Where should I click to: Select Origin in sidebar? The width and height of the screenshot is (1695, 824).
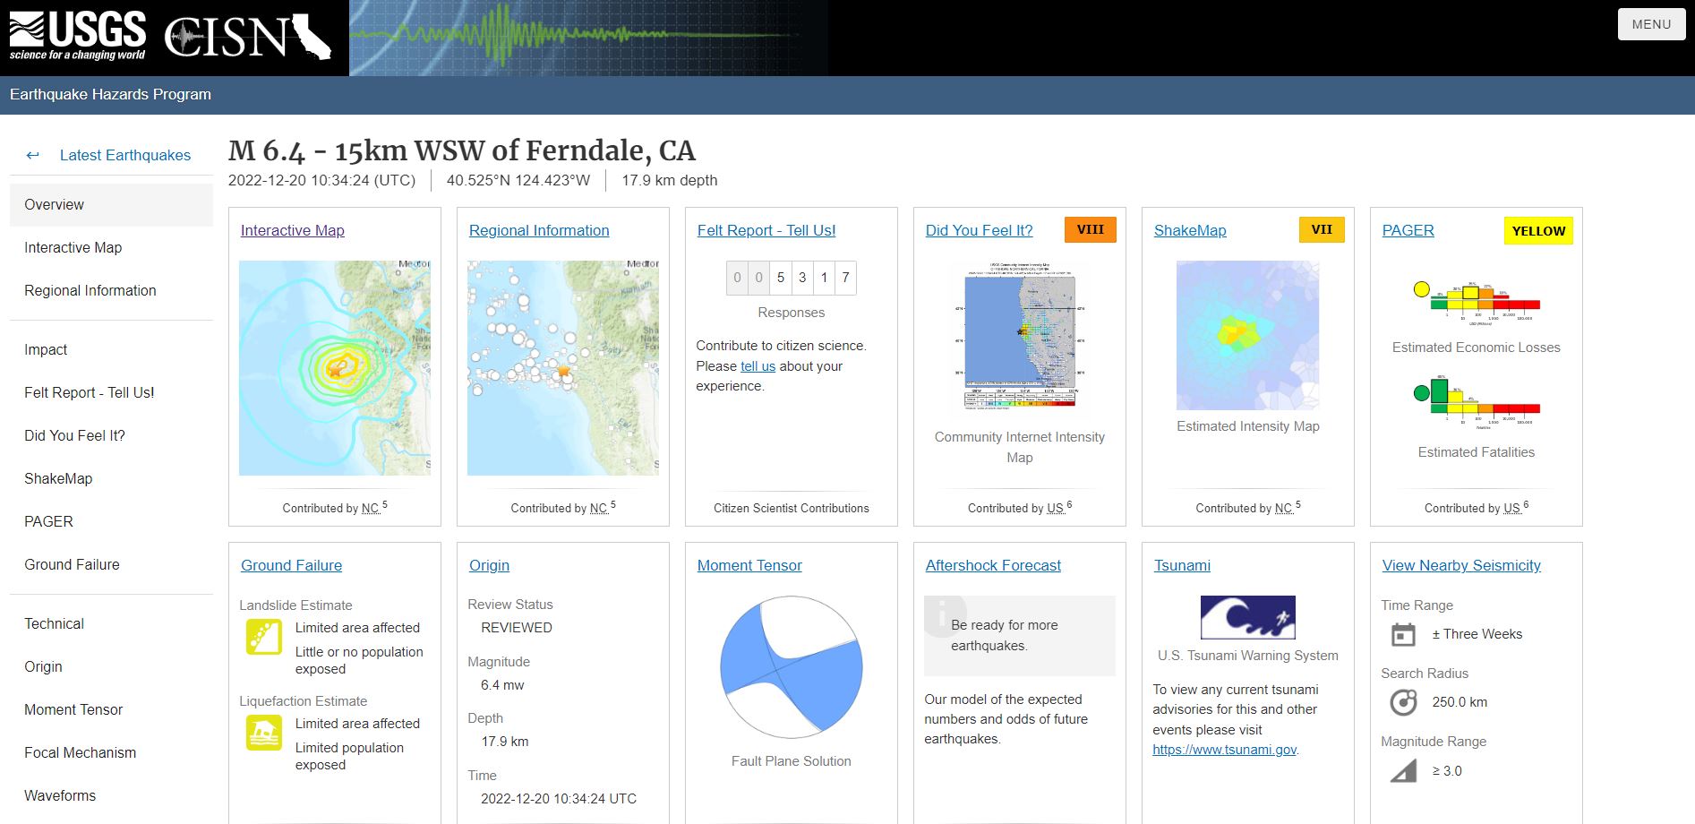click(x=111, y=666)
